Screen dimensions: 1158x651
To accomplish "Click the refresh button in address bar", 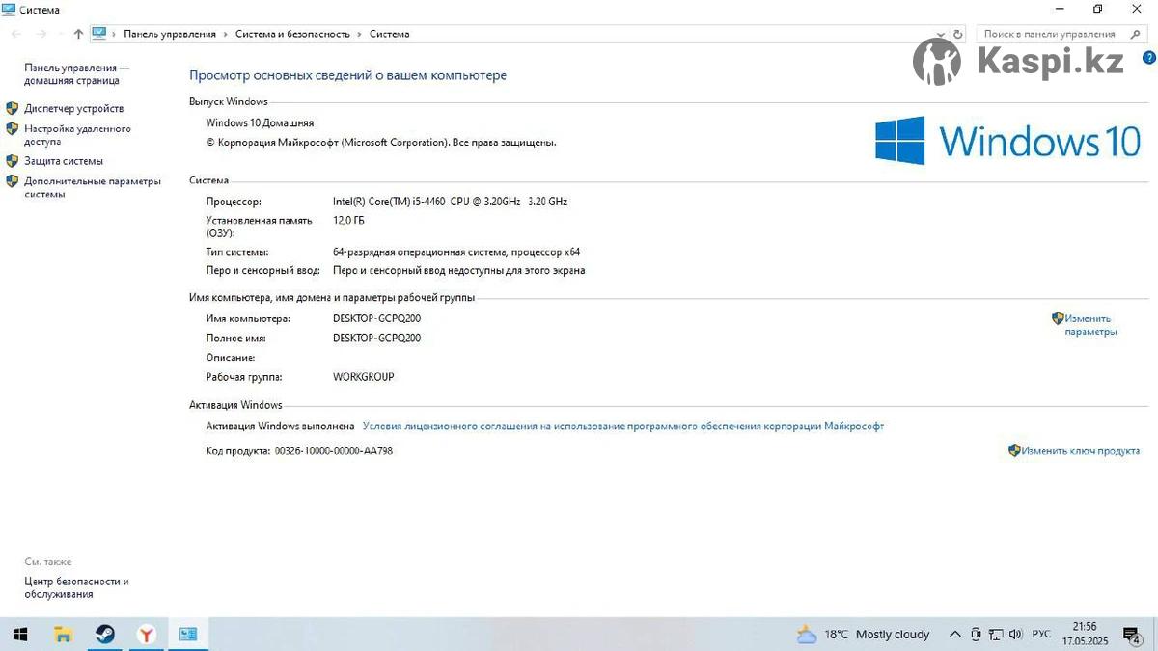I will (957, 34).
